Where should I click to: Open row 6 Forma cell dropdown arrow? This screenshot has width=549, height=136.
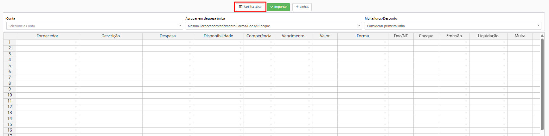coord(385,72)
